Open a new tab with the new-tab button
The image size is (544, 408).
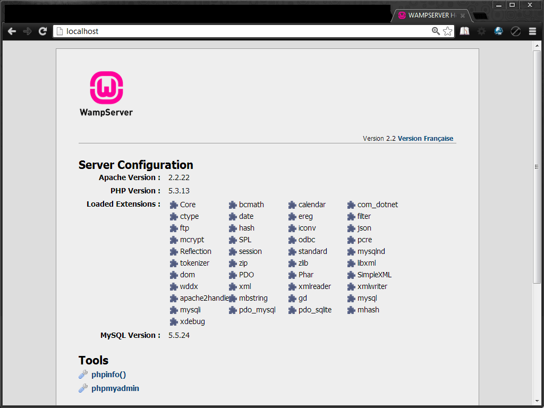coord(480,16)
